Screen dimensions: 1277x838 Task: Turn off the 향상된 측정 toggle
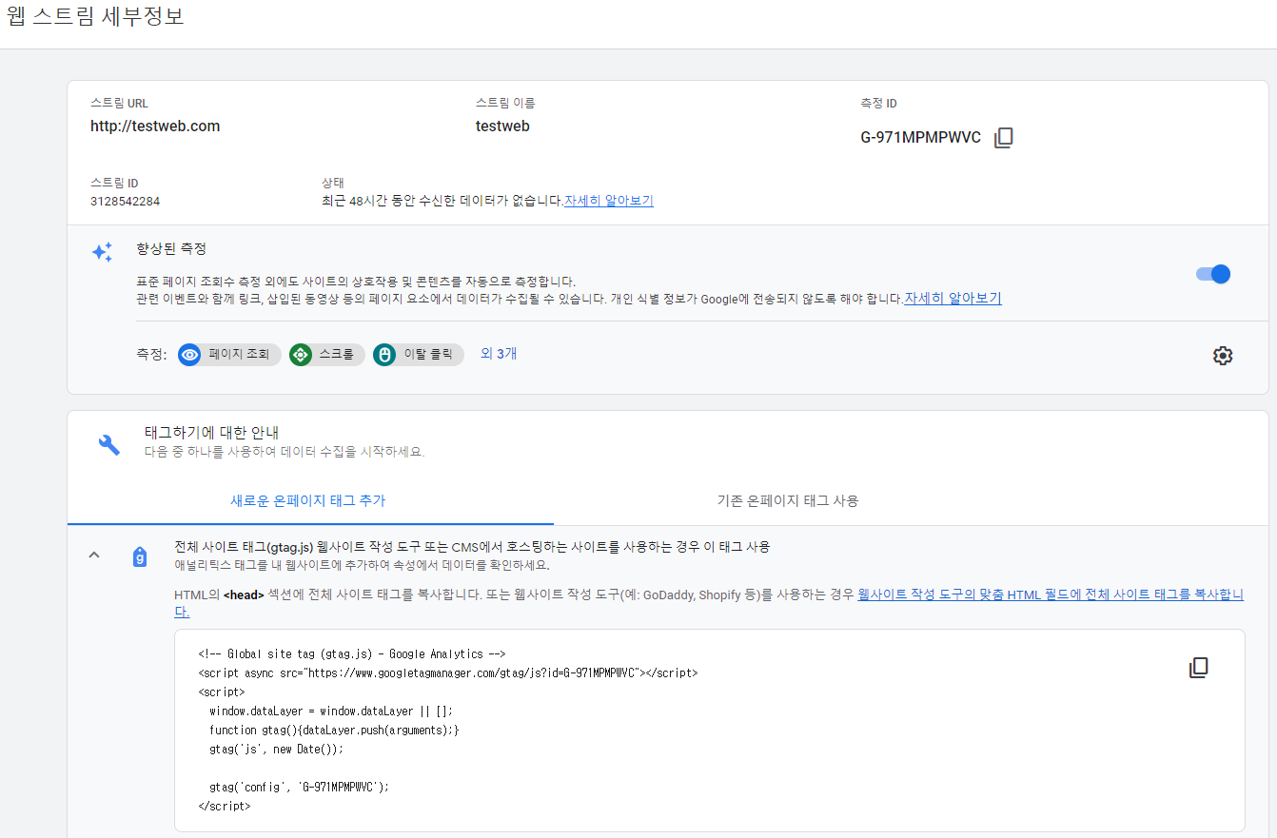point(1213,274)
